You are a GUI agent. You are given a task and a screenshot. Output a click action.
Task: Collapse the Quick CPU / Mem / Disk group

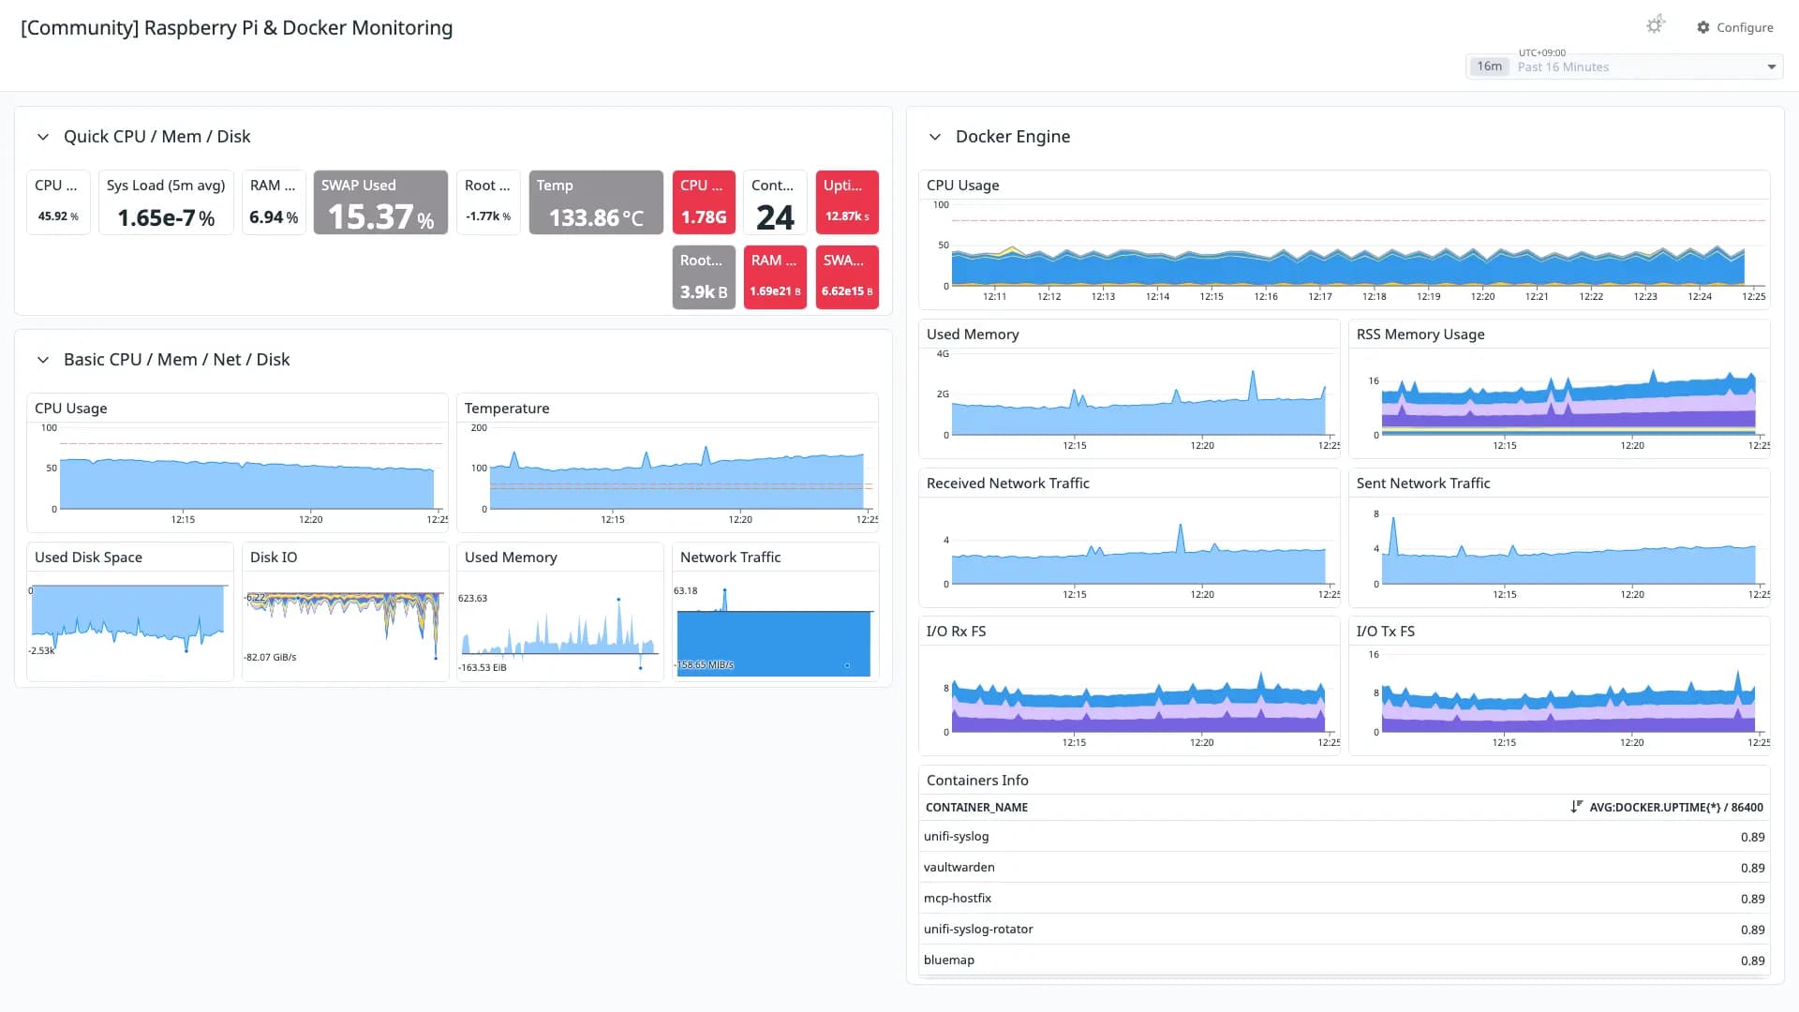(43, 137)
